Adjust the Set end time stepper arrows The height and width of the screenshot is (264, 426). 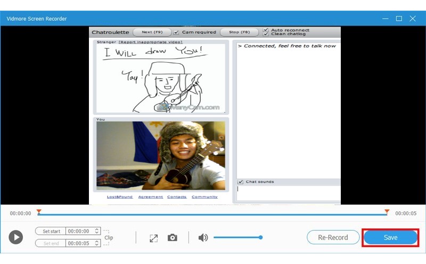[96, 243]
